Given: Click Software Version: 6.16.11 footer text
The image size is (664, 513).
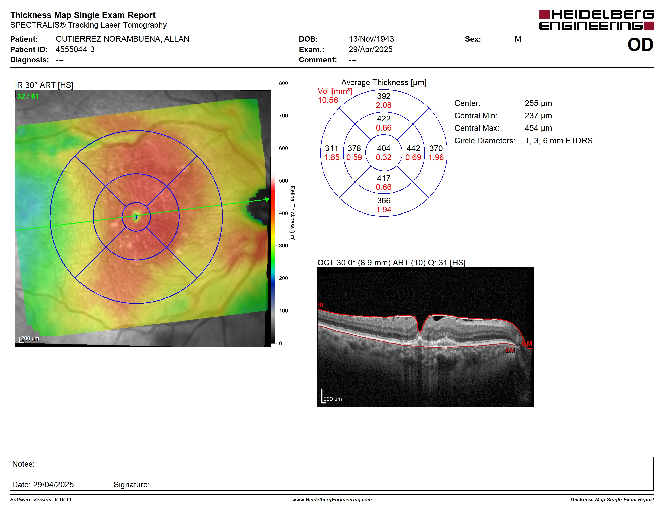Looking at the screenshot, I should [x=41, y=500].
